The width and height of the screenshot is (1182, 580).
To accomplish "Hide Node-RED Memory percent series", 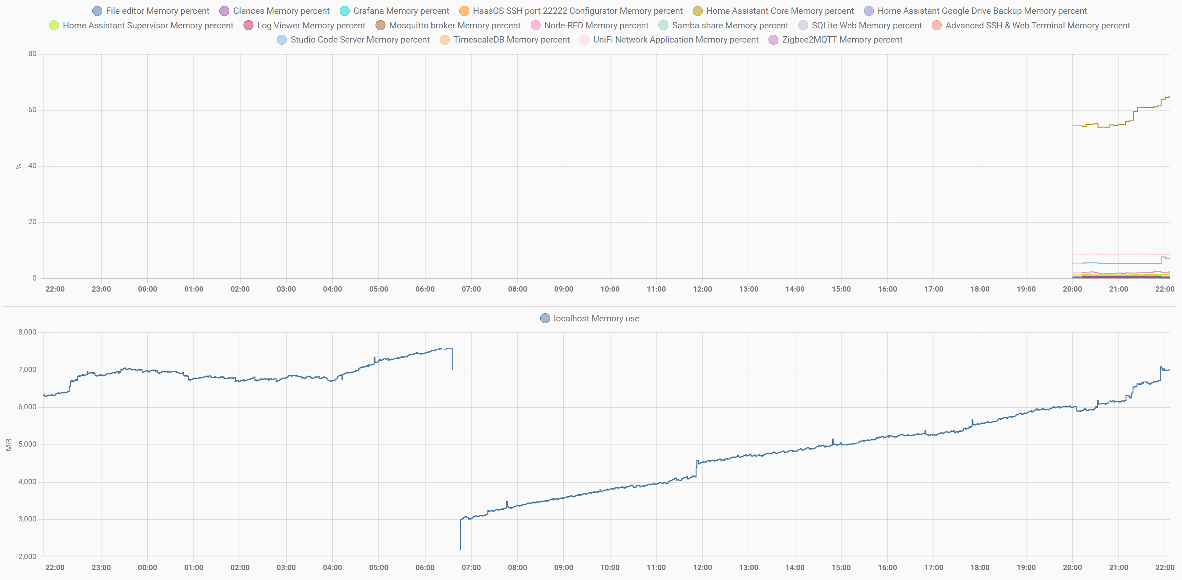I will [589, 25].
